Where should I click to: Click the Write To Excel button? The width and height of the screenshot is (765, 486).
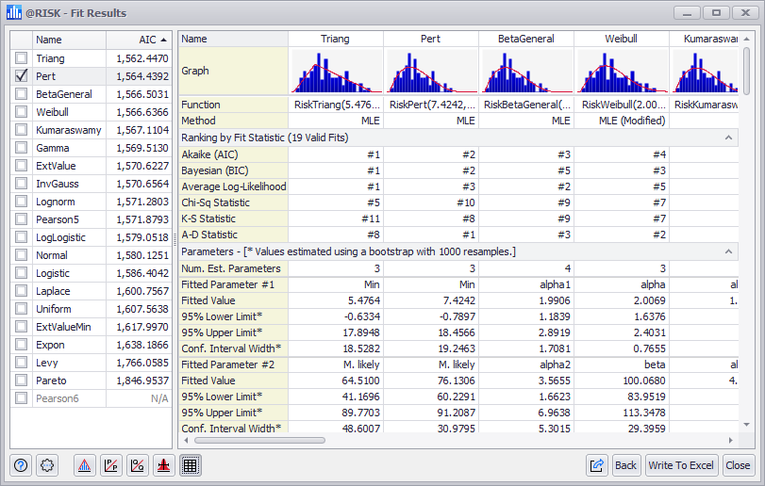click(681, 465)
